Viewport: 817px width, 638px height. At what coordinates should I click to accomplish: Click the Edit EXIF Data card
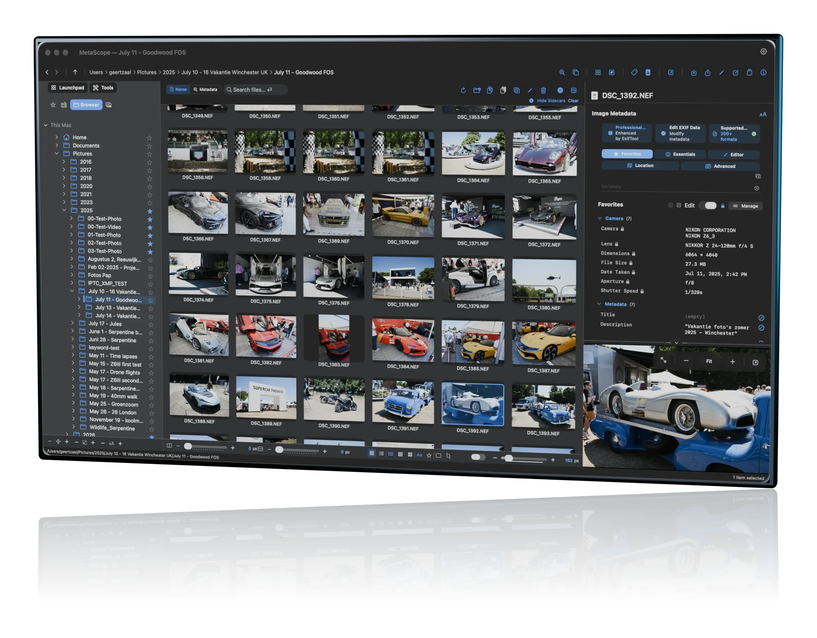(x=680, y=133)
